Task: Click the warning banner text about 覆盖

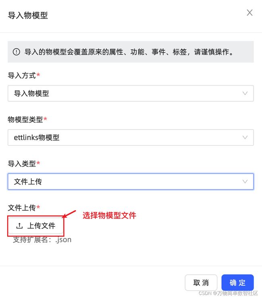Action: [x=129, y=52]
